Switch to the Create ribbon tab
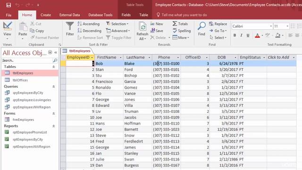The height and width of the screenshot is (170, 302). [x=46, y=15]
